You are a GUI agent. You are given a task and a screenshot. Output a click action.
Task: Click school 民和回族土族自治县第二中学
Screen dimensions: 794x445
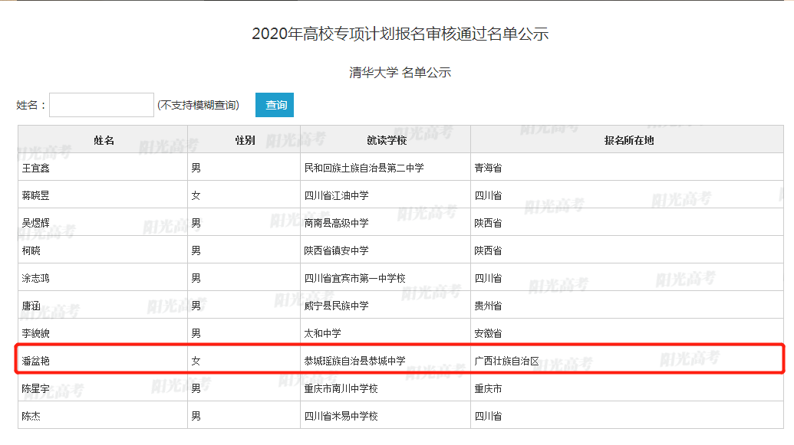pyautogui.click(x=364, y=168)
